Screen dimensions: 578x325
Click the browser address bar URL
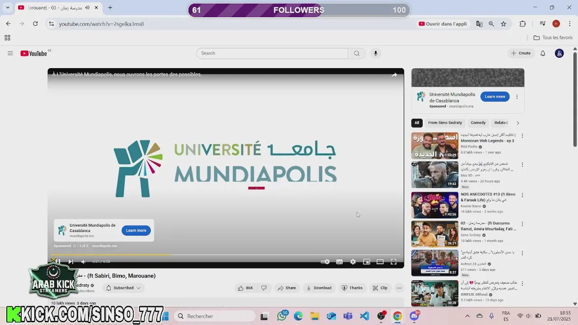click(102, 24)
